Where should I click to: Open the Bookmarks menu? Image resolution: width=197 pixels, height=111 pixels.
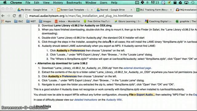[74, 2]
